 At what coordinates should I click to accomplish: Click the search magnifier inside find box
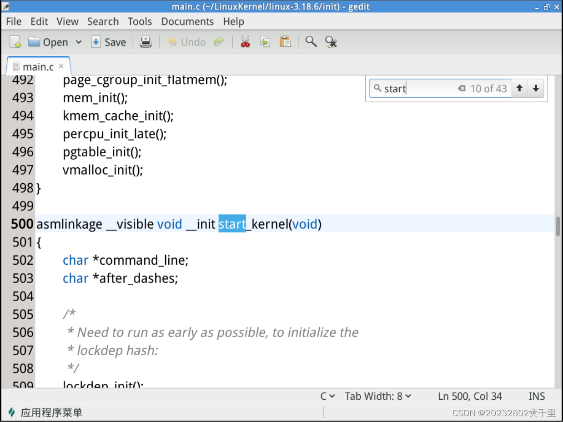pos(377,88)
